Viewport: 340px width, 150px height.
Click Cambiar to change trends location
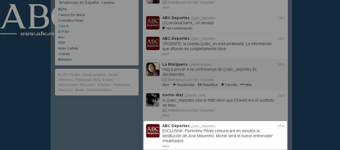coord(108,3)
